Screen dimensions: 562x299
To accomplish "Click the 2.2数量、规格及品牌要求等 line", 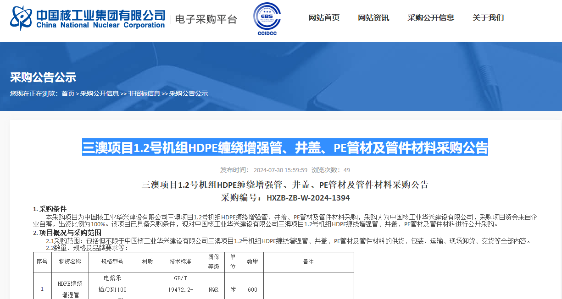I will (x=87, y=248).
